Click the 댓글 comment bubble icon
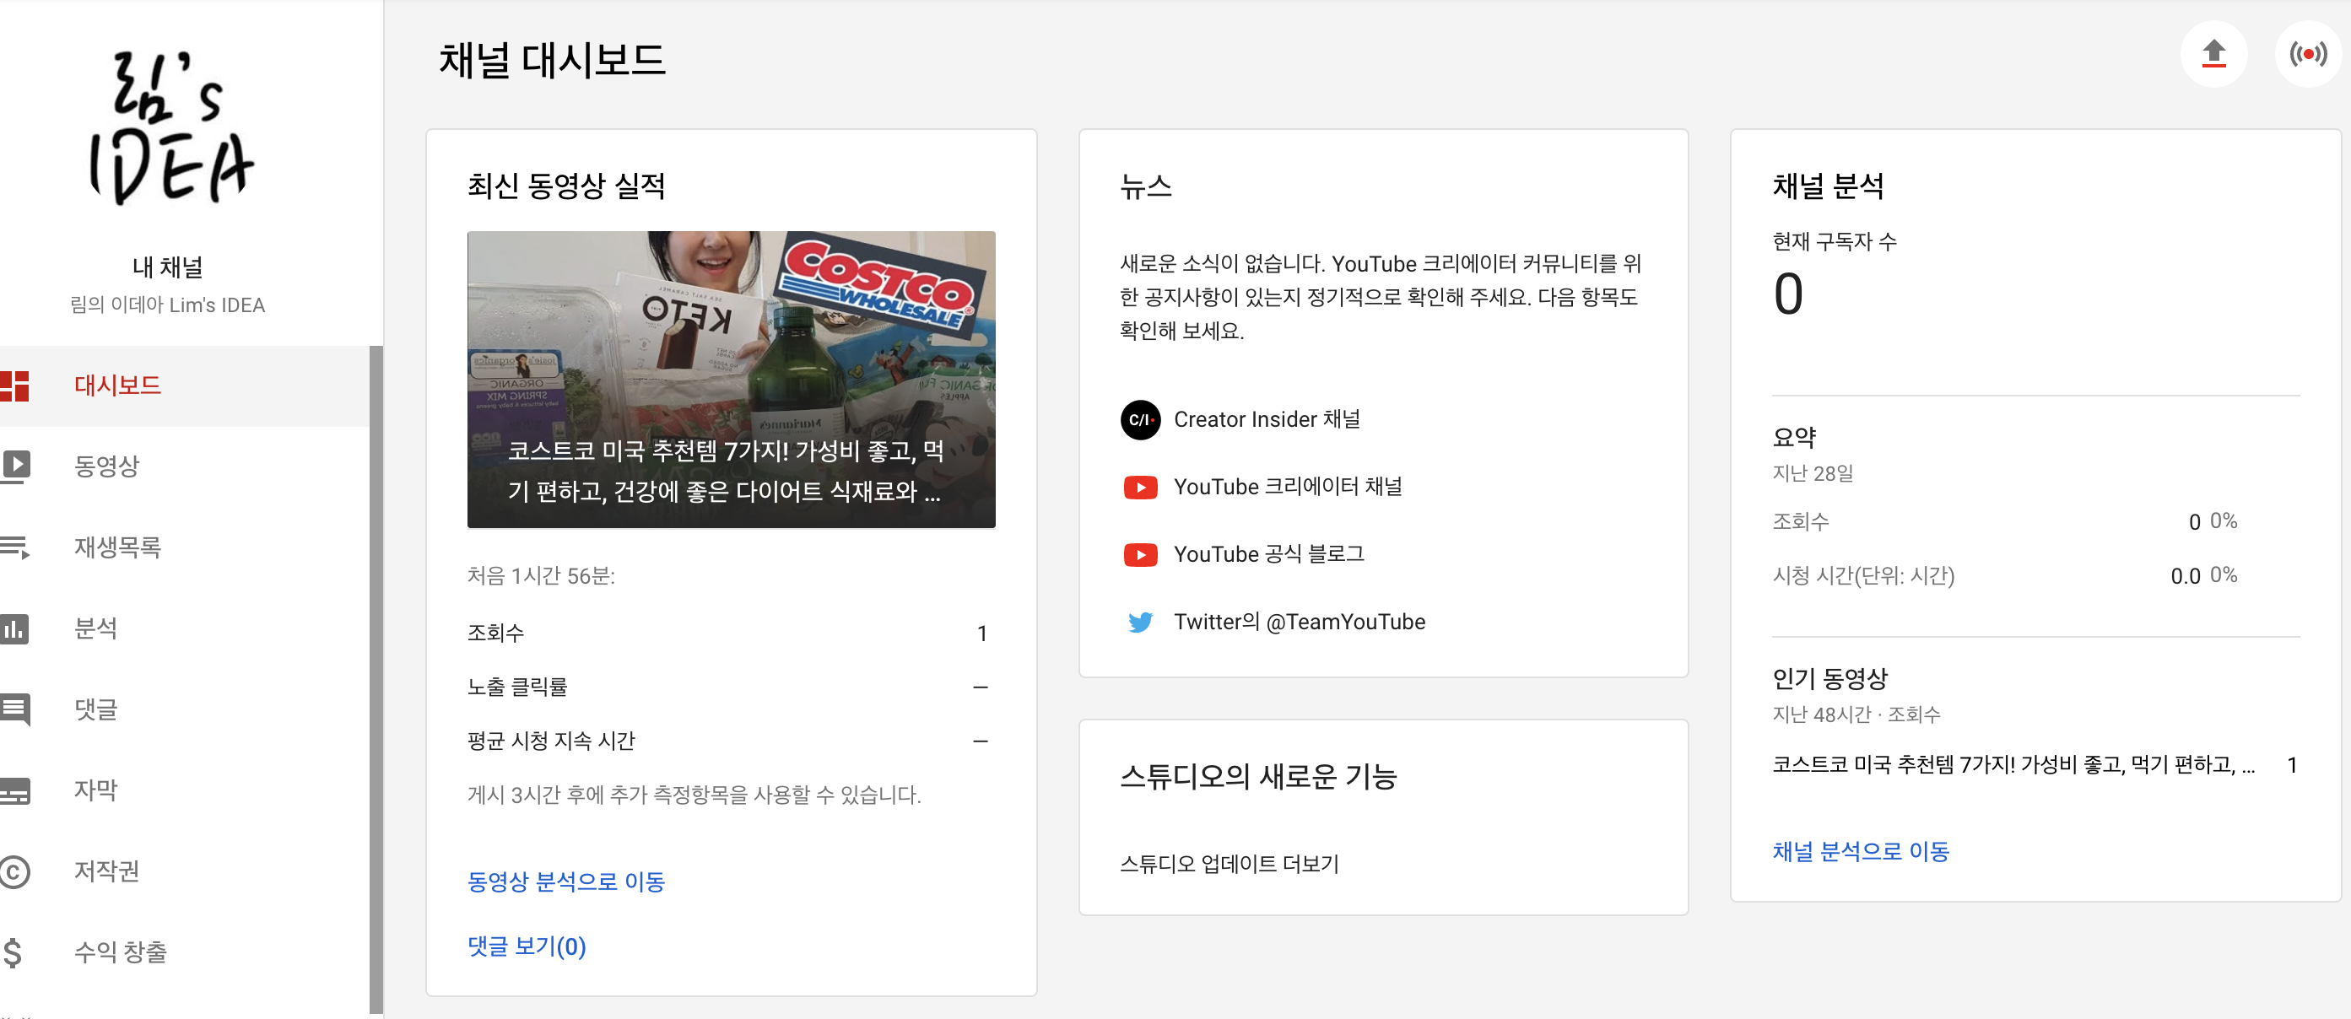The width and height of the screenshot is (2351, 1019). pos(15,709)
